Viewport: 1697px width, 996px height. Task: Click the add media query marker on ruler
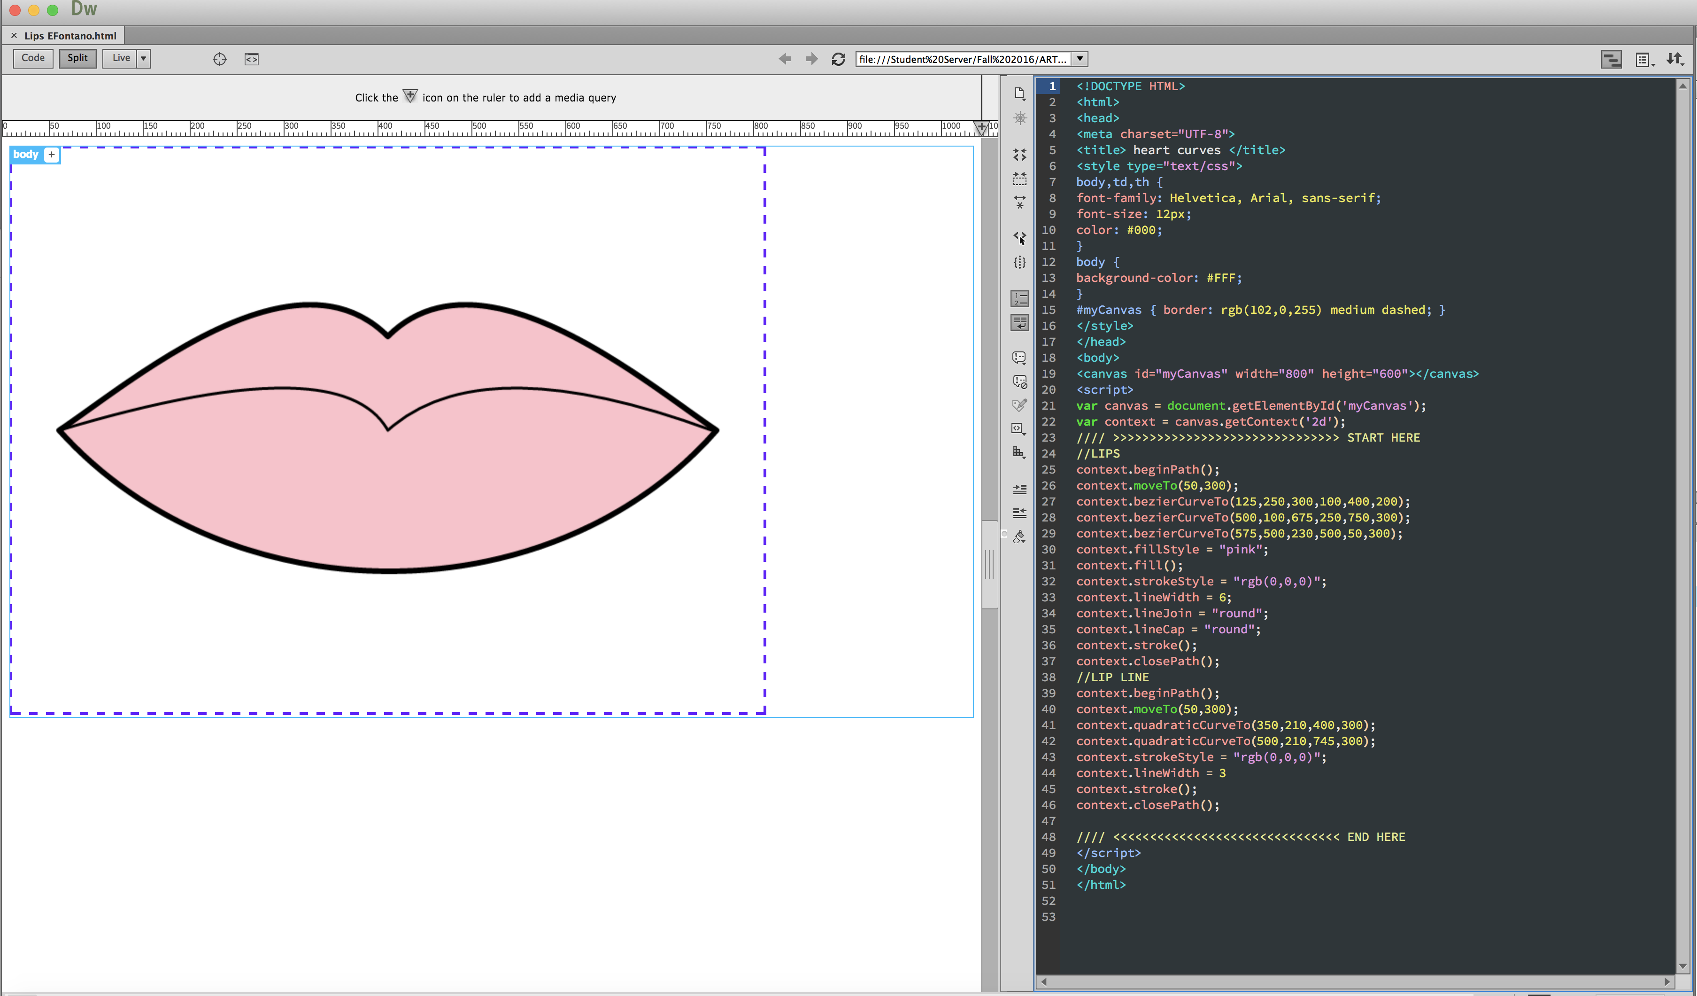click(982, 128)
